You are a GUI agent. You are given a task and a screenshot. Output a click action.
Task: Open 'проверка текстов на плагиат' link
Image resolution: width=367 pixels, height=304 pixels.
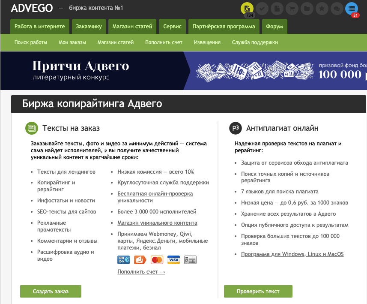299,144
